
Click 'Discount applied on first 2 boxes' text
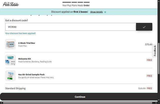[x=69, y=12]
